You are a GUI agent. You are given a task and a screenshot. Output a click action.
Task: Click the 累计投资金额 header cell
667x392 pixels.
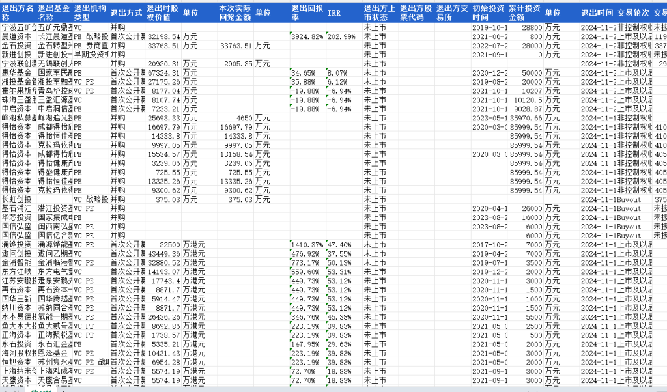click(x=524, y=12)
